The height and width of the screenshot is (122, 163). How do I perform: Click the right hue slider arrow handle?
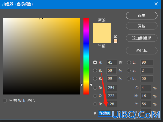pos(91,85)
